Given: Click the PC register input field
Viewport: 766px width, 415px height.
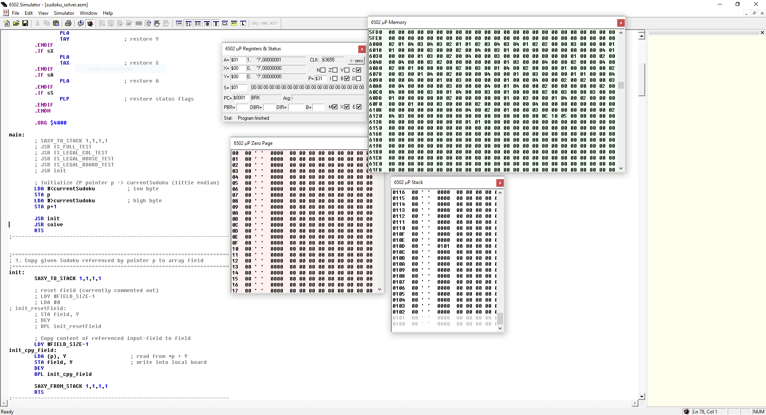Looking at the screenshot, I should pos(241,98).
